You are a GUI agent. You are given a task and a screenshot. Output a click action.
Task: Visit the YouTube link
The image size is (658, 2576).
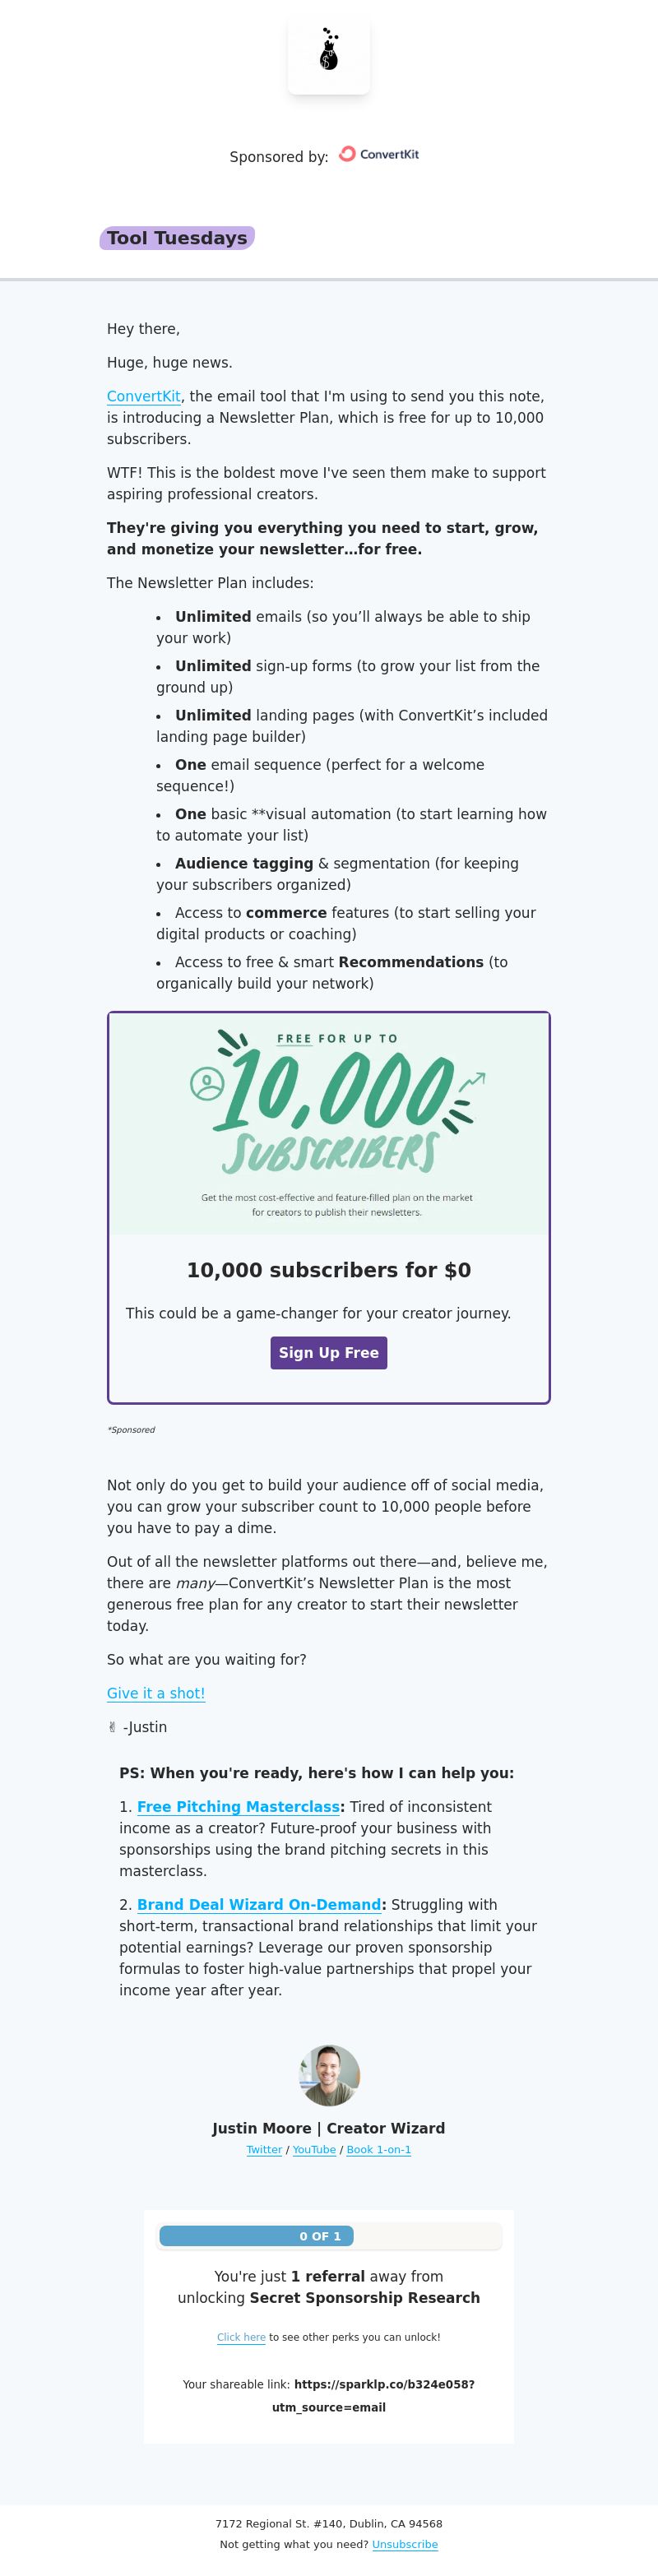pos(314,2150)
